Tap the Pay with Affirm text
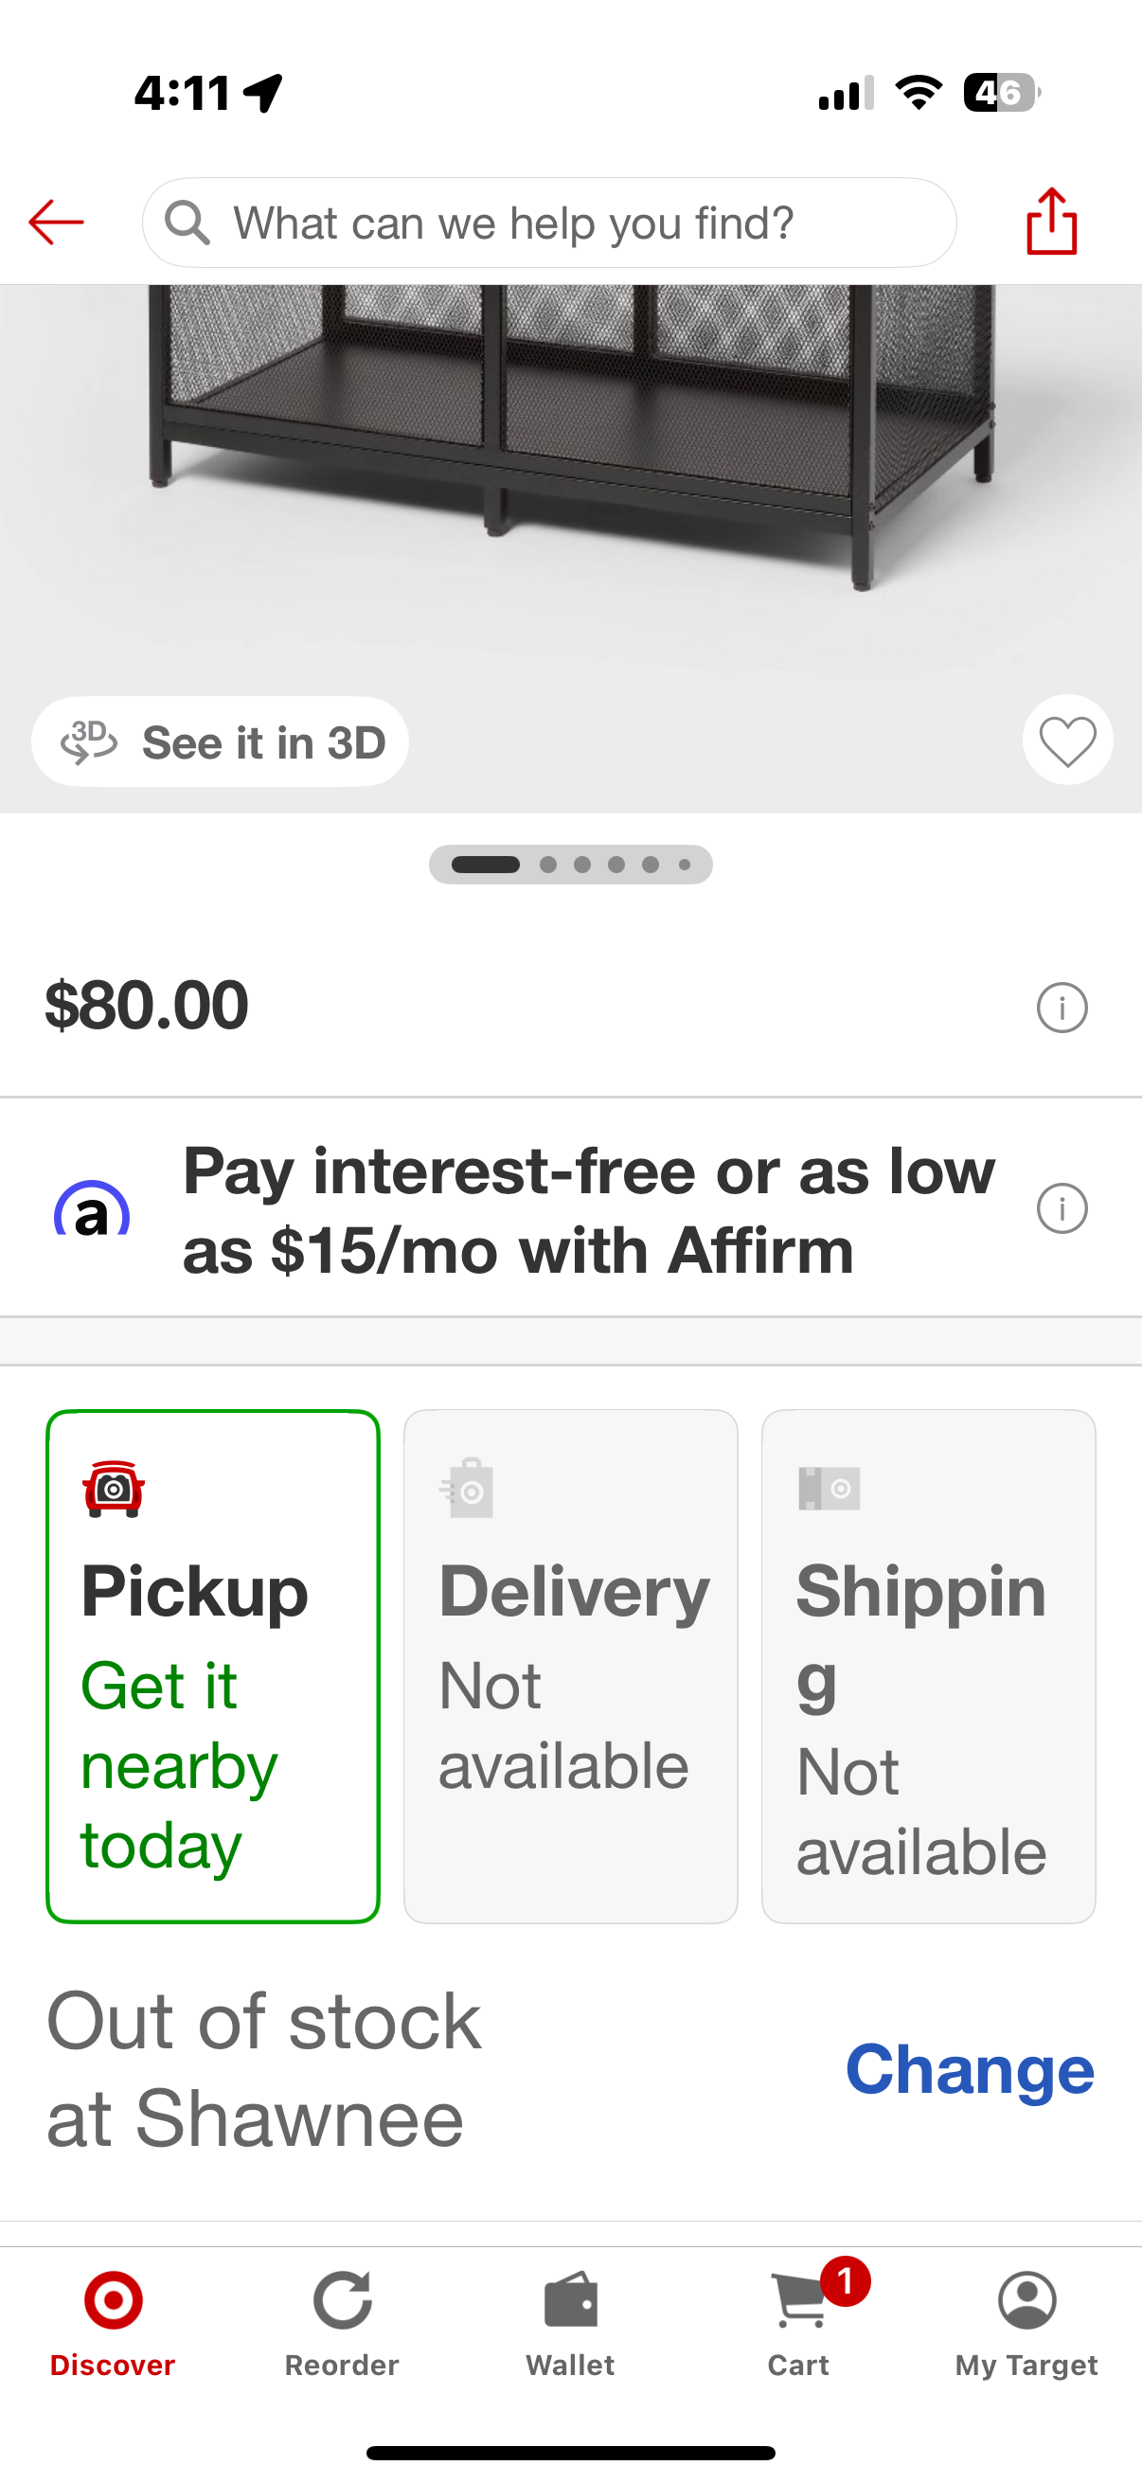 pos(588,1210)
